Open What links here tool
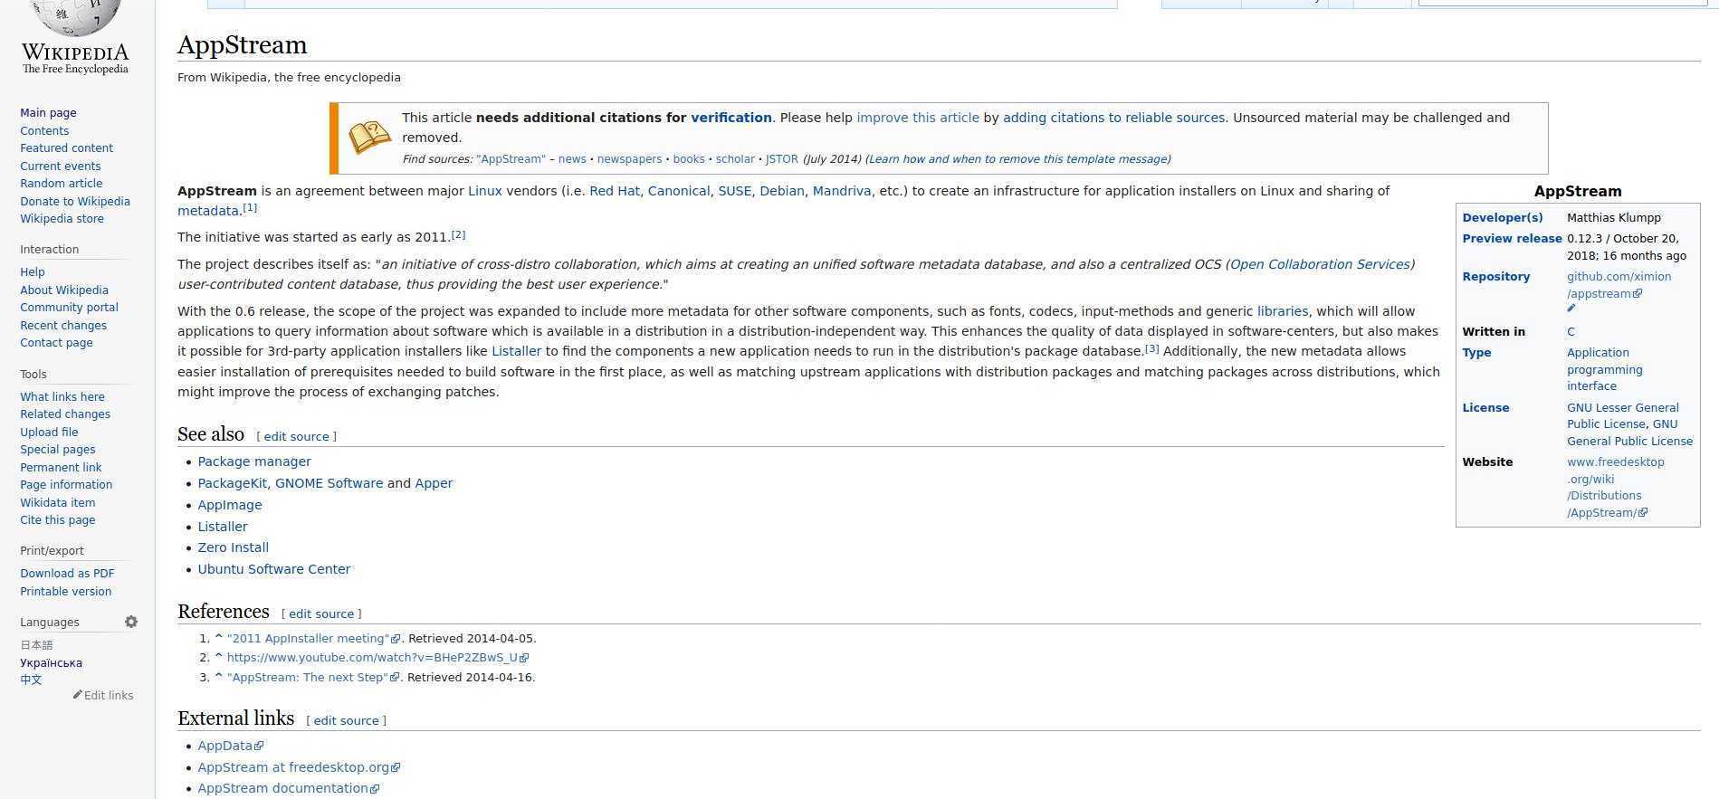Viewport: 1719px width, 799px height. point(62,397)
